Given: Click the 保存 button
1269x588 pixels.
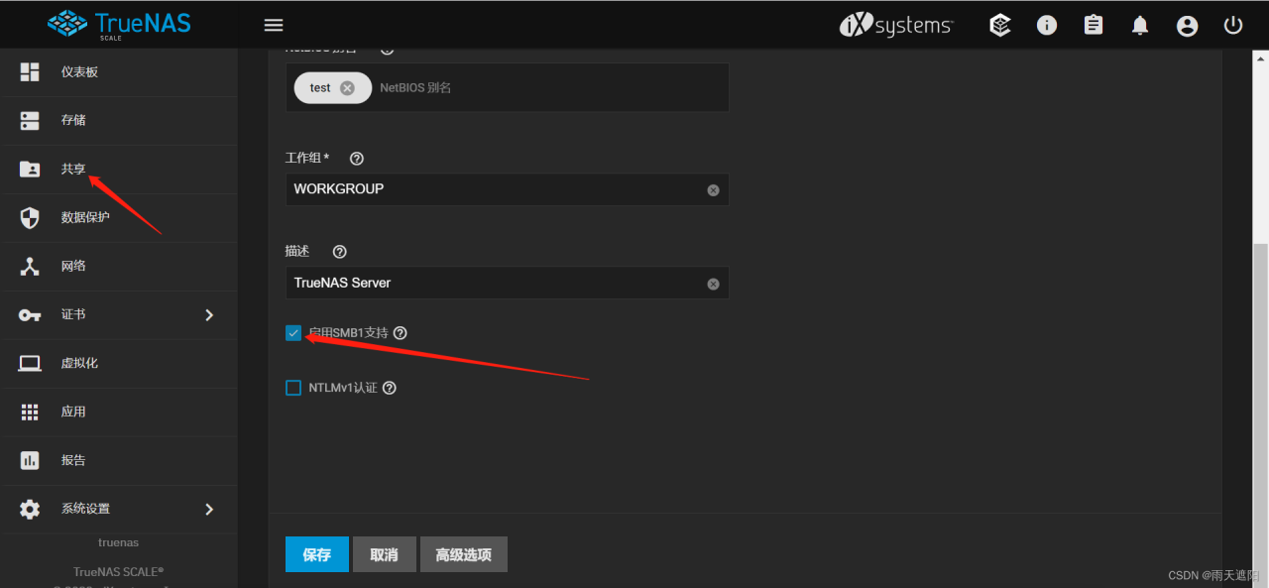Looking at the screenshot, I should [316, 554].
